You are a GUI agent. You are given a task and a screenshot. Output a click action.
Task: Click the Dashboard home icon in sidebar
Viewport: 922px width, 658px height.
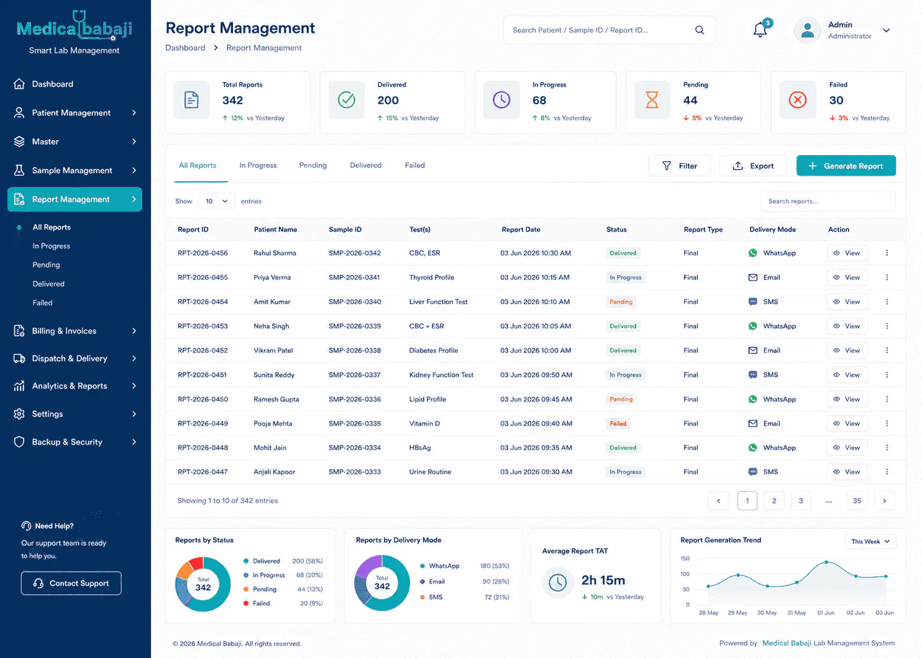pos(19,84)
